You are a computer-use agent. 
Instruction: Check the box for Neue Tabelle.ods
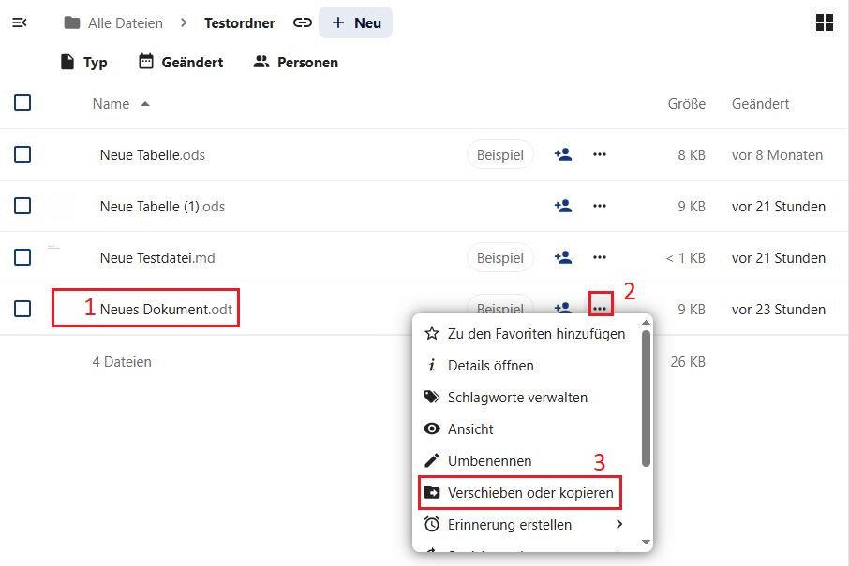pos(22,154)
